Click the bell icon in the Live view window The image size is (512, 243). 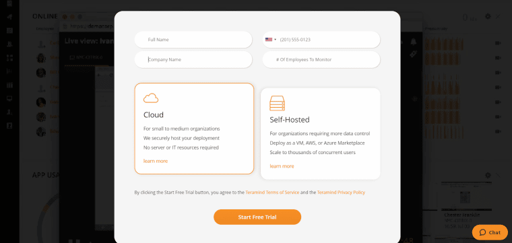click(x=414, y=42)
